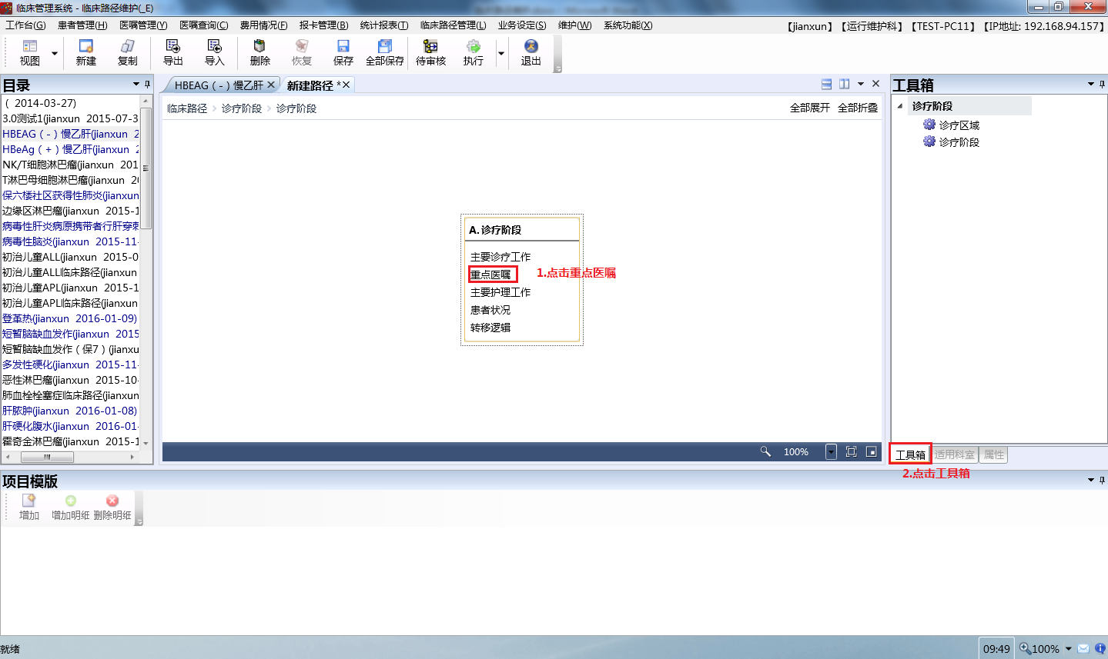Viewport: 1108px width, 659px height.
Task: Open the 工作台(G) menu
Action: [x=25, y=25]
